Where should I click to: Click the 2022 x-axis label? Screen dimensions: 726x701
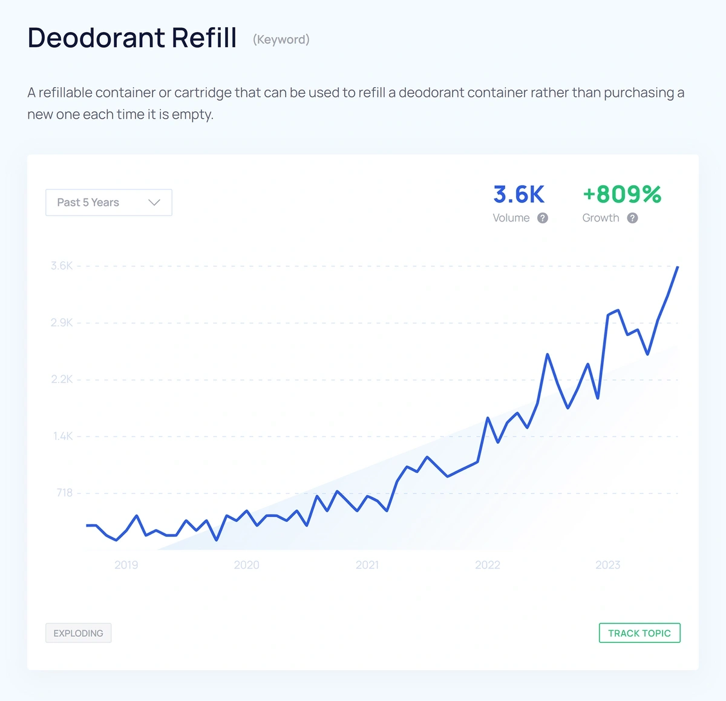[488, 565]
